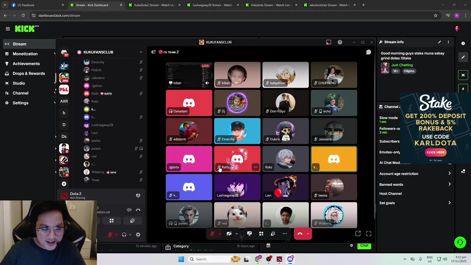The height and width of the screenshot is (265, 471).
Task: Click the chat settings gear near Chat button
Action: tap(351, 245)
